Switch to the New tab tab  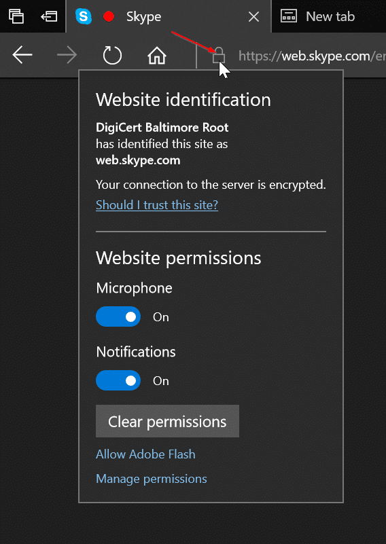tap(329, 16)
